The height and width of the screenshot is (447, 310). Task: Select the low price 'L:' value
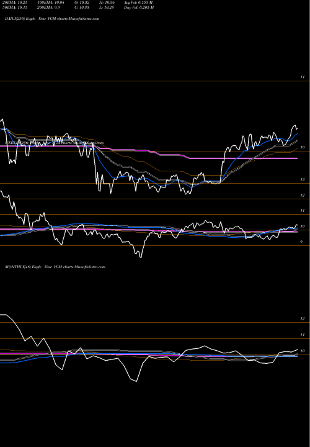coord(107,7)
